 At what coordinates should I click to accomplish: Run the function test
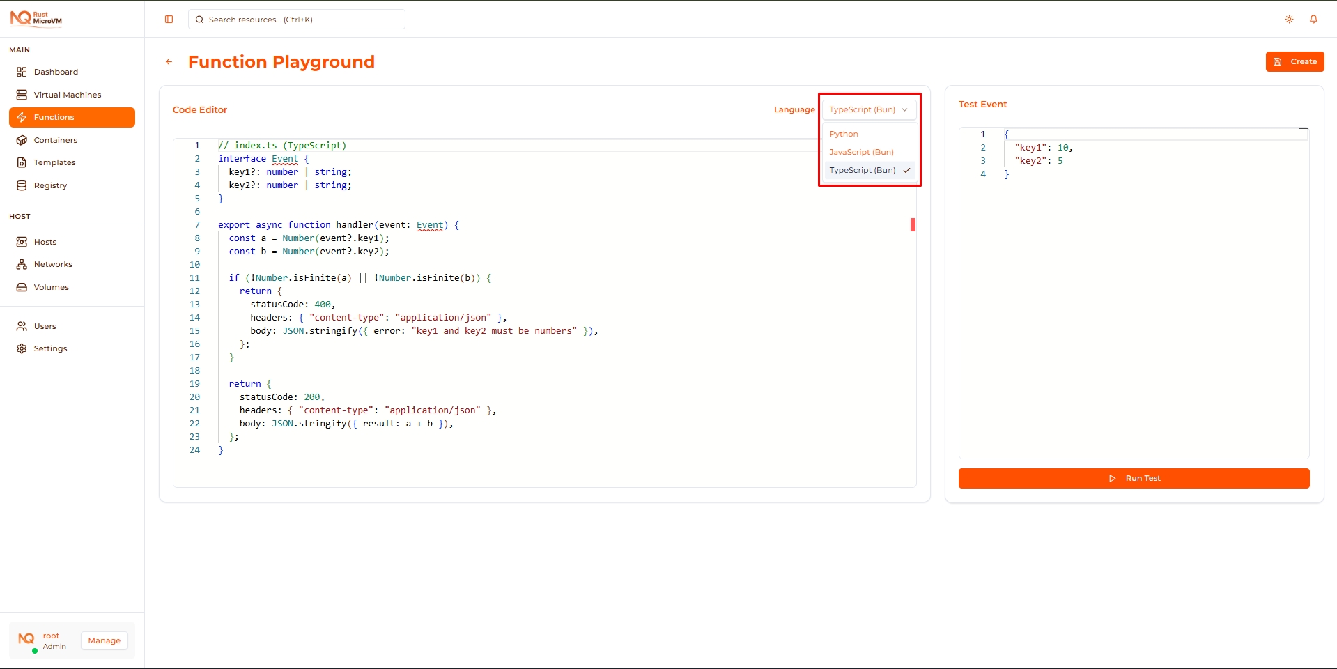1134,478
